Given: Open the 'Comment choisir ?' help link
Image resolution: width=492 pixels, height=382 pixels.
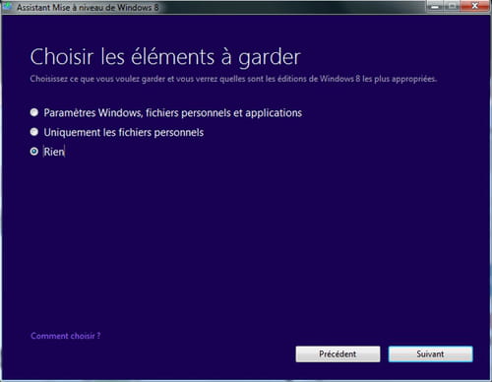Looking at the screenshot, I should [66, 336].
